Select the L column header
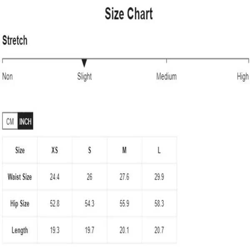 tap(159, 150)
